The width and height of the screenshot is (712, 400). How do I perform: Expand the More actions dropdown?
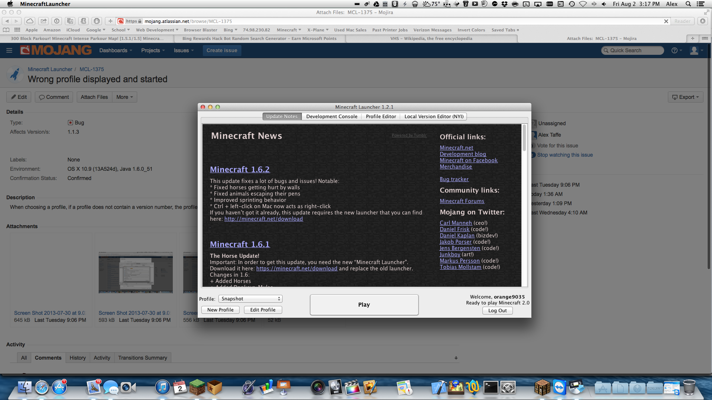(x=124, y=97)
